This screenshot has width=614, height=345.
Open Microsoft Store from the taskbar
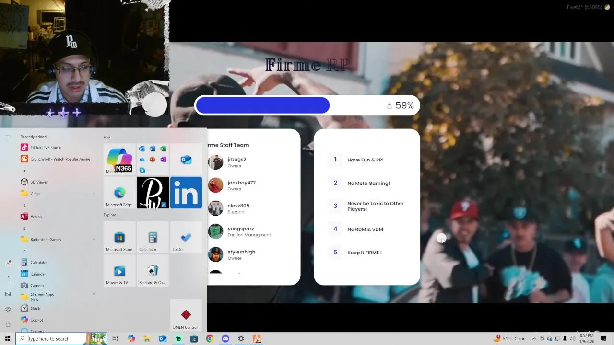[194, 339]
